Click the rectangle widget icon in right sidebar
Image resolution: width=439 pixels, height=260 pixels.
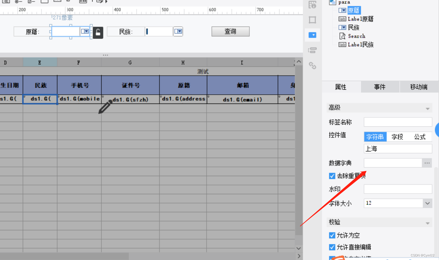pos(312,20)
